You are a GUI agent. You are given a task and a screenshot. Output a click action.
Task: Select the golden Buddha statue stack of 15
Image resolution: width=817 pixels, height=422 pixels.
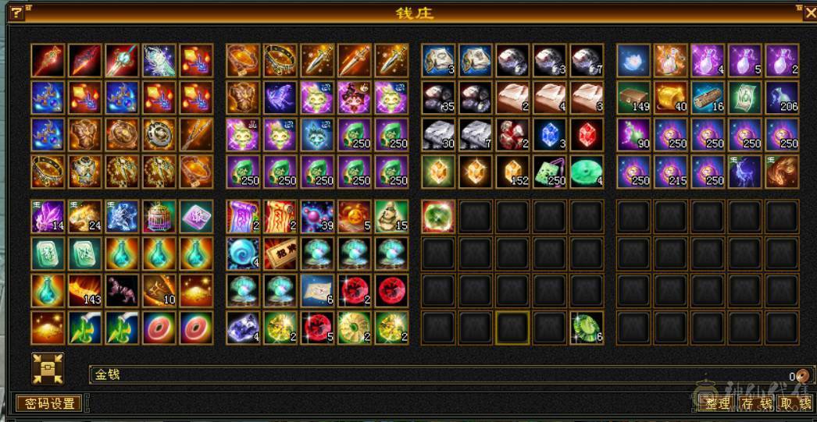[x=392, y=217]
